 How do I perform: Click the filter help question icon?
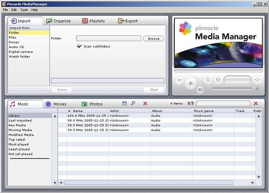191,103
